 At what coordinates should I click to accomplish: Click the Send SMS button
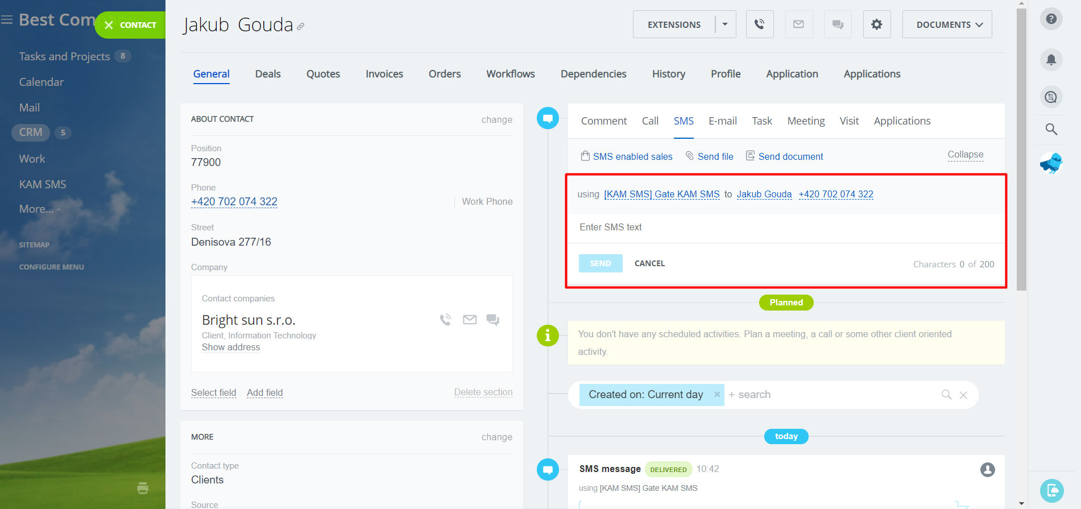[x=600, y=263]
